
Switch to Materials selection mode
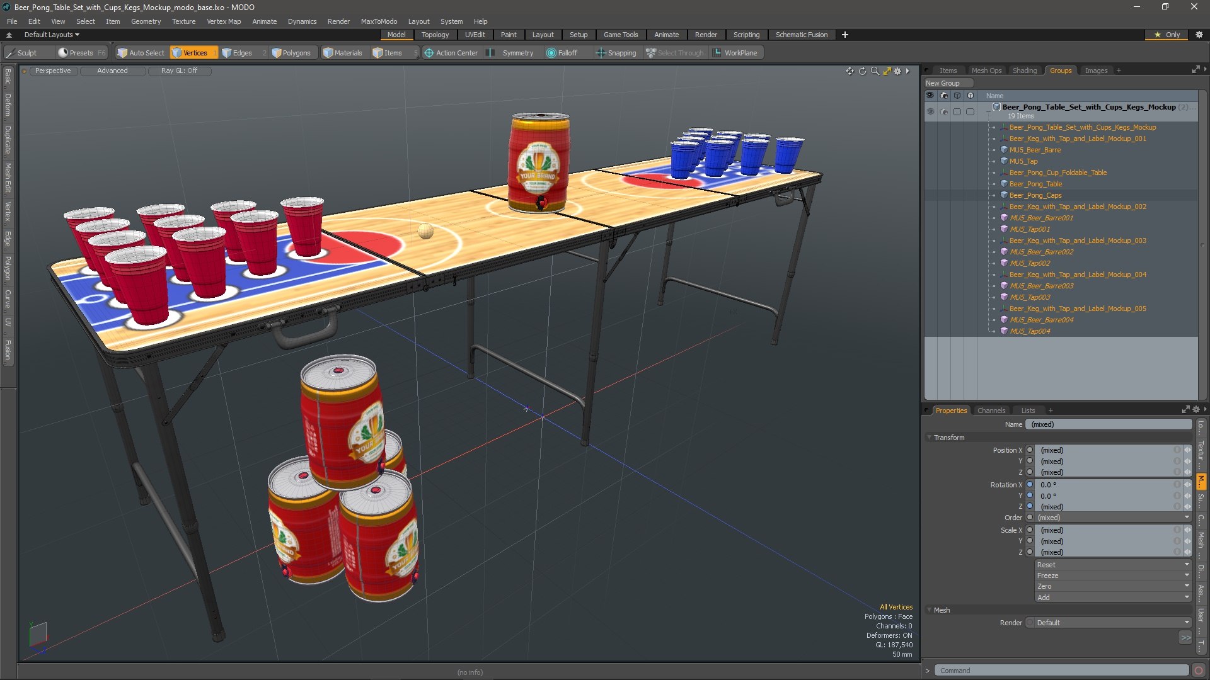(343, 53)
